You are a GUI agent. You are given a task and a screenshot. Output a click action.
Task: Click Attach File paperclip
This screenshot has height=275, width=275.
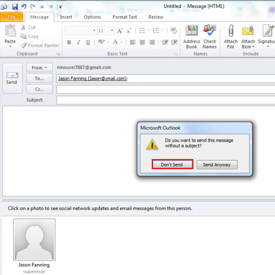click(x=230, y=37)
